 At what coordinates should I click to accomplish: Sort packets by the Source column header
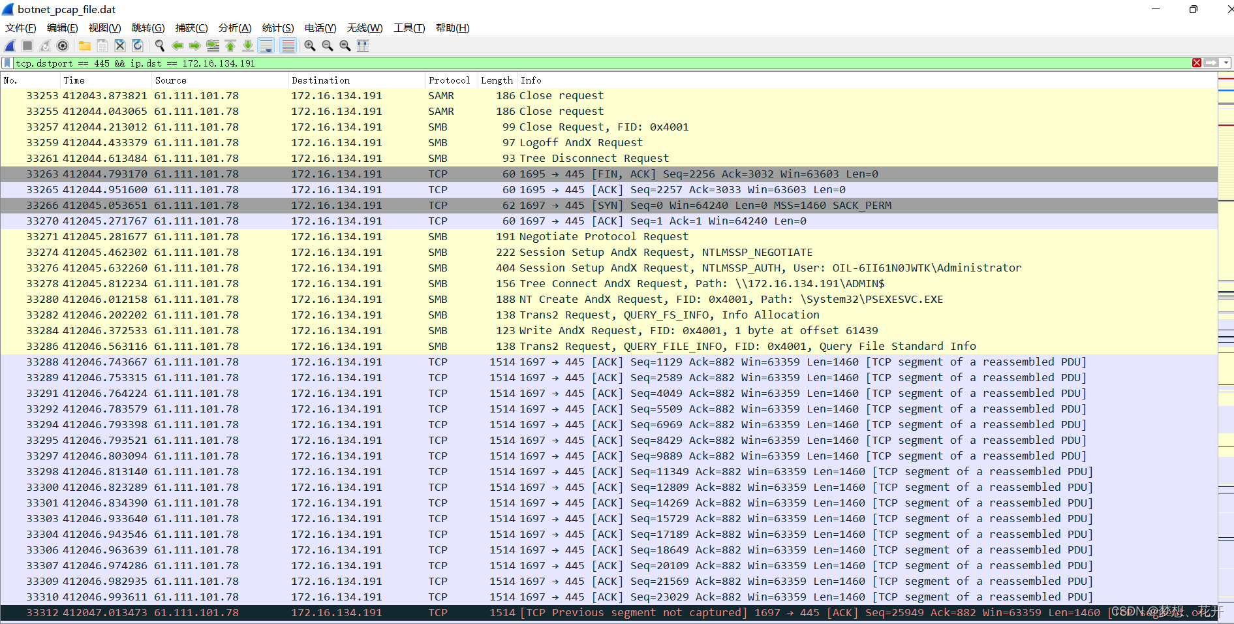220,80
